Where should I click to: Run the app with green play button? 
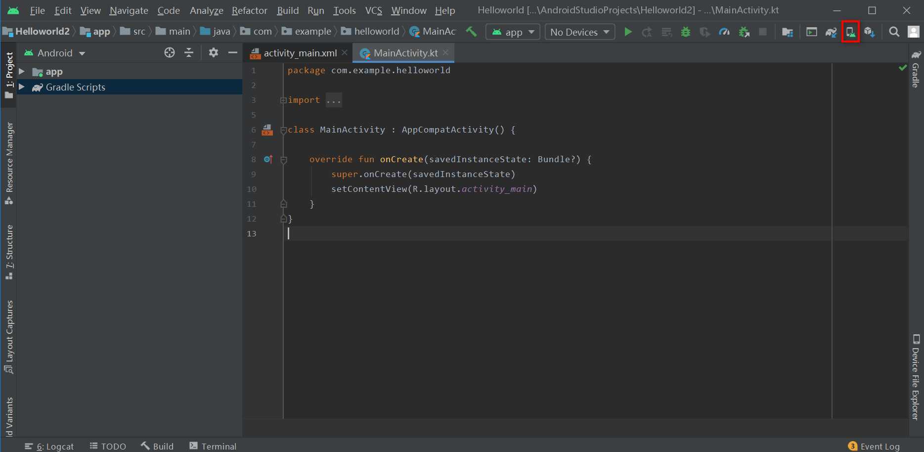click(628, 32)
